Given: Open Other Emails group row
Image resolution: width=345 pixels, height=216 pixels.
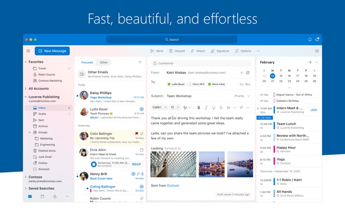Looking at the screenshot, I should click(110, 74).
